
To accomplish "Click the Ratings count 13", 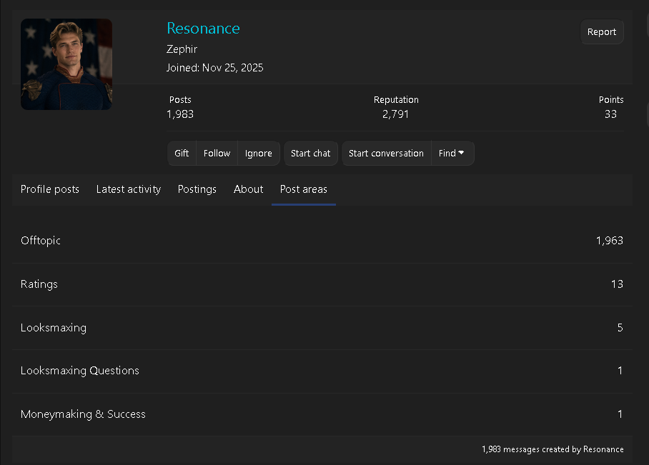I will pyautogui.click(x=617, y=284).
